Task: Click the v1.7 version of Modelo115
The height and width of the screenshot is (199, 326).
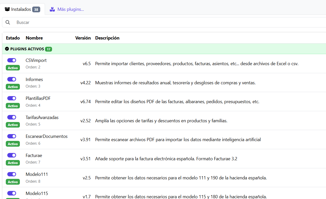Action: pos(87,197)
